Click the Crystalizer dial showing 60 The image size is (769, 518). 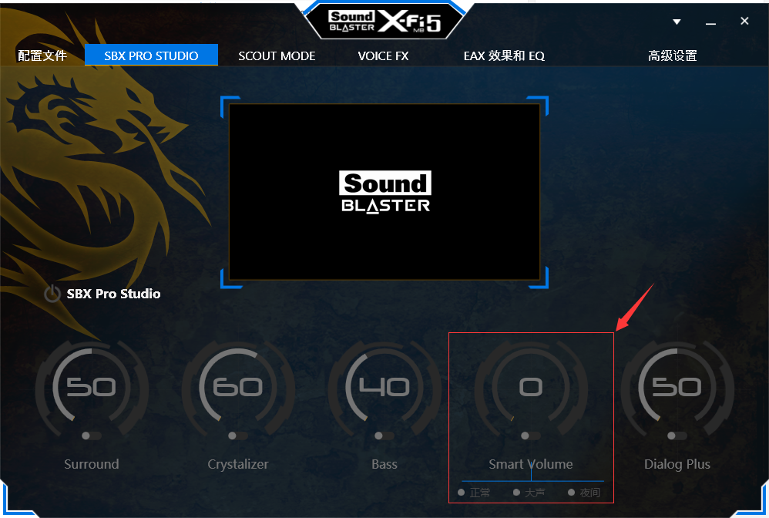coord(238,386)
